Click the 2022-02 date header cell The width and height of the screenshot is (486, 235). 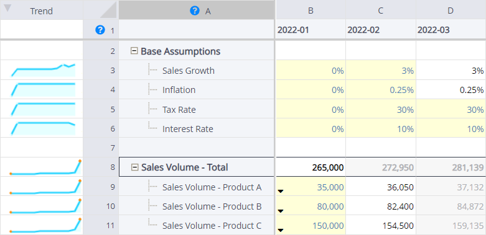[x=381, y=30]
